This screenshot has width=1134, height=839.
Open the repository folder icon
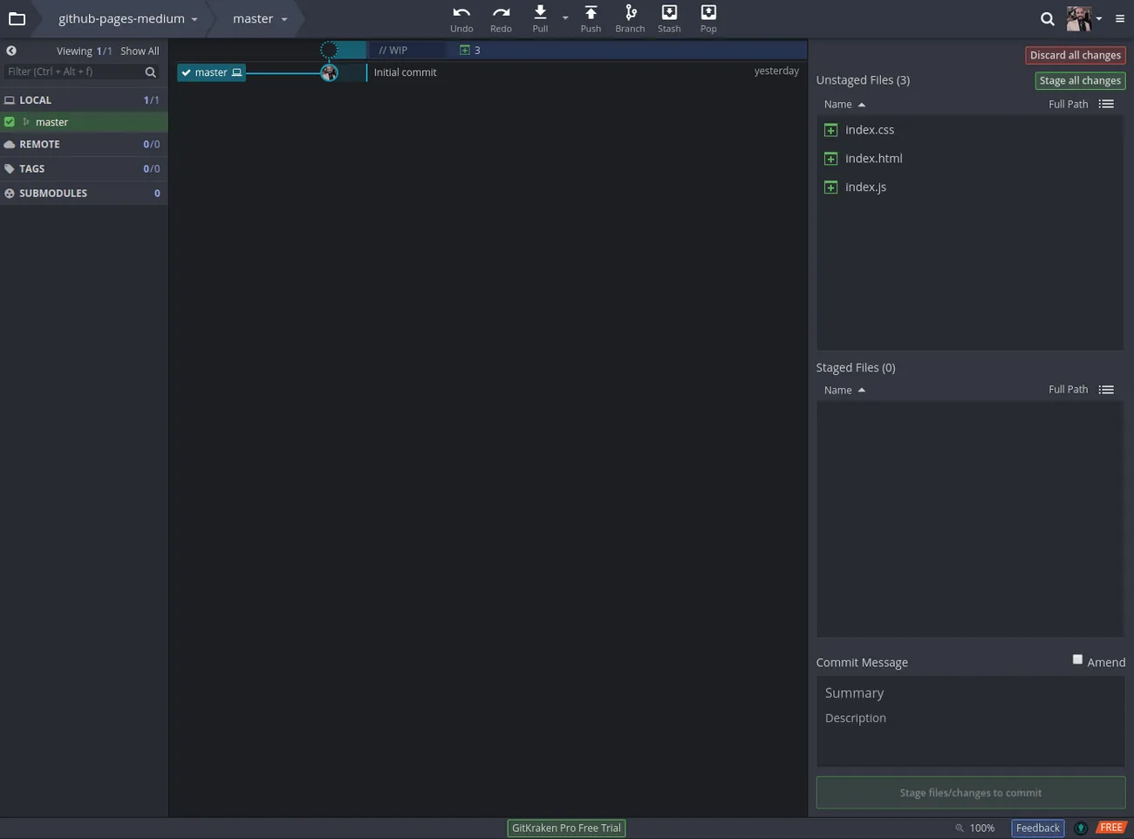tap(17, 18)
